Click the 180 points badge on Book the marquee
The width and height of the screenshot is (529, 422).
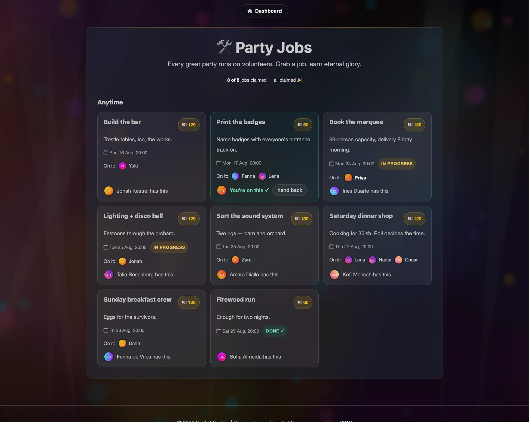point(414,125)
